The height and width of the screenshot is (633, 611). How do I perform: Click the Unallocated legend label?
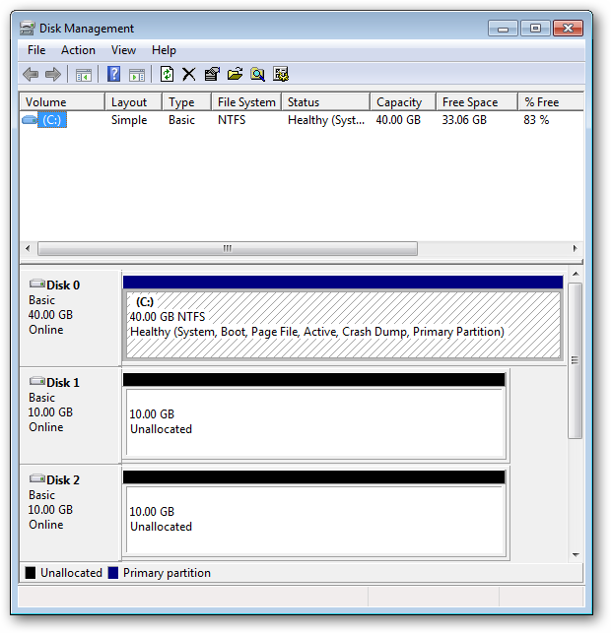pyautogui.click(x=71, y=572)
